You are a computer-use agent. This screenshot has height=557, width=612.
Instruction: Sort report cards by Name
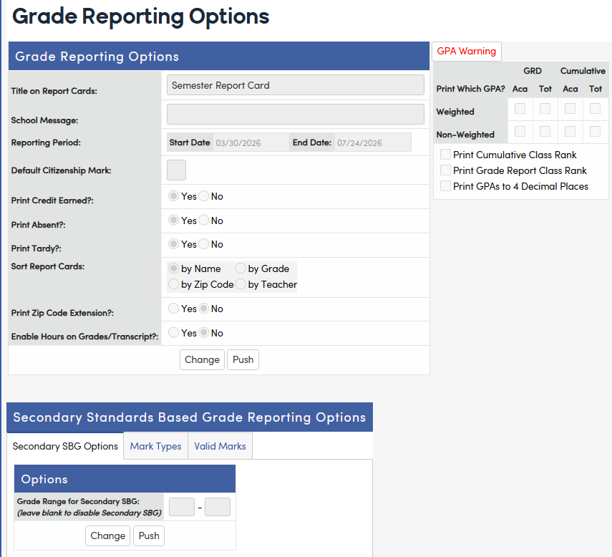(x=174, y=268)
